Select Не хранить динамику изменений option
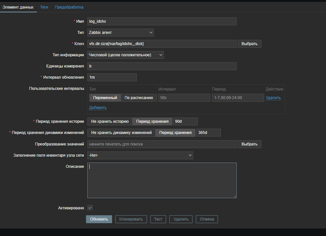This screenshot has width=326, height=236. click(121, 133)
